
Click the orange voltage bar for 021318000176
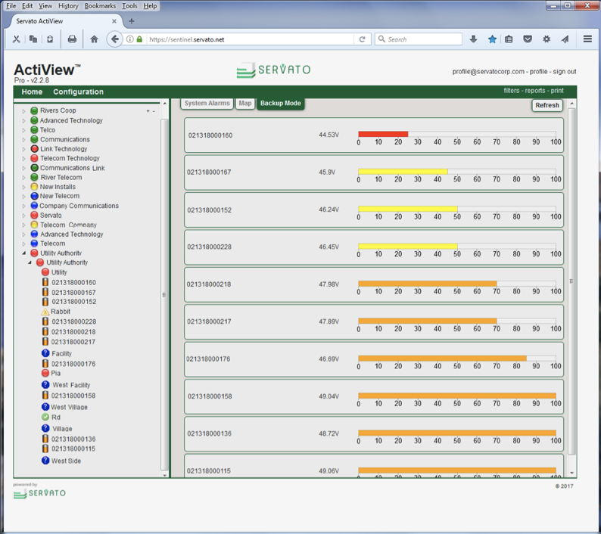(442, 359)
